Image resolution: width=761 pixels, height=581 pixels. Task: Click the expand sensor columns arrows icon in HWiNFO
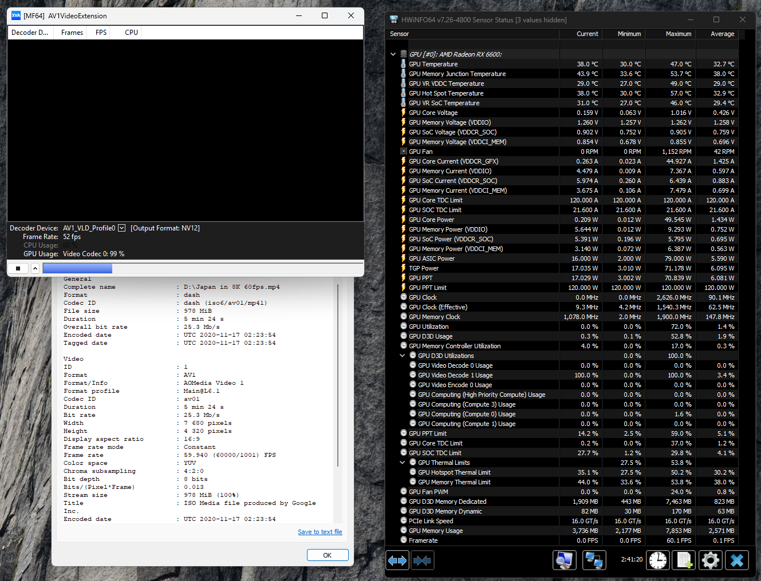click(397, 560)
